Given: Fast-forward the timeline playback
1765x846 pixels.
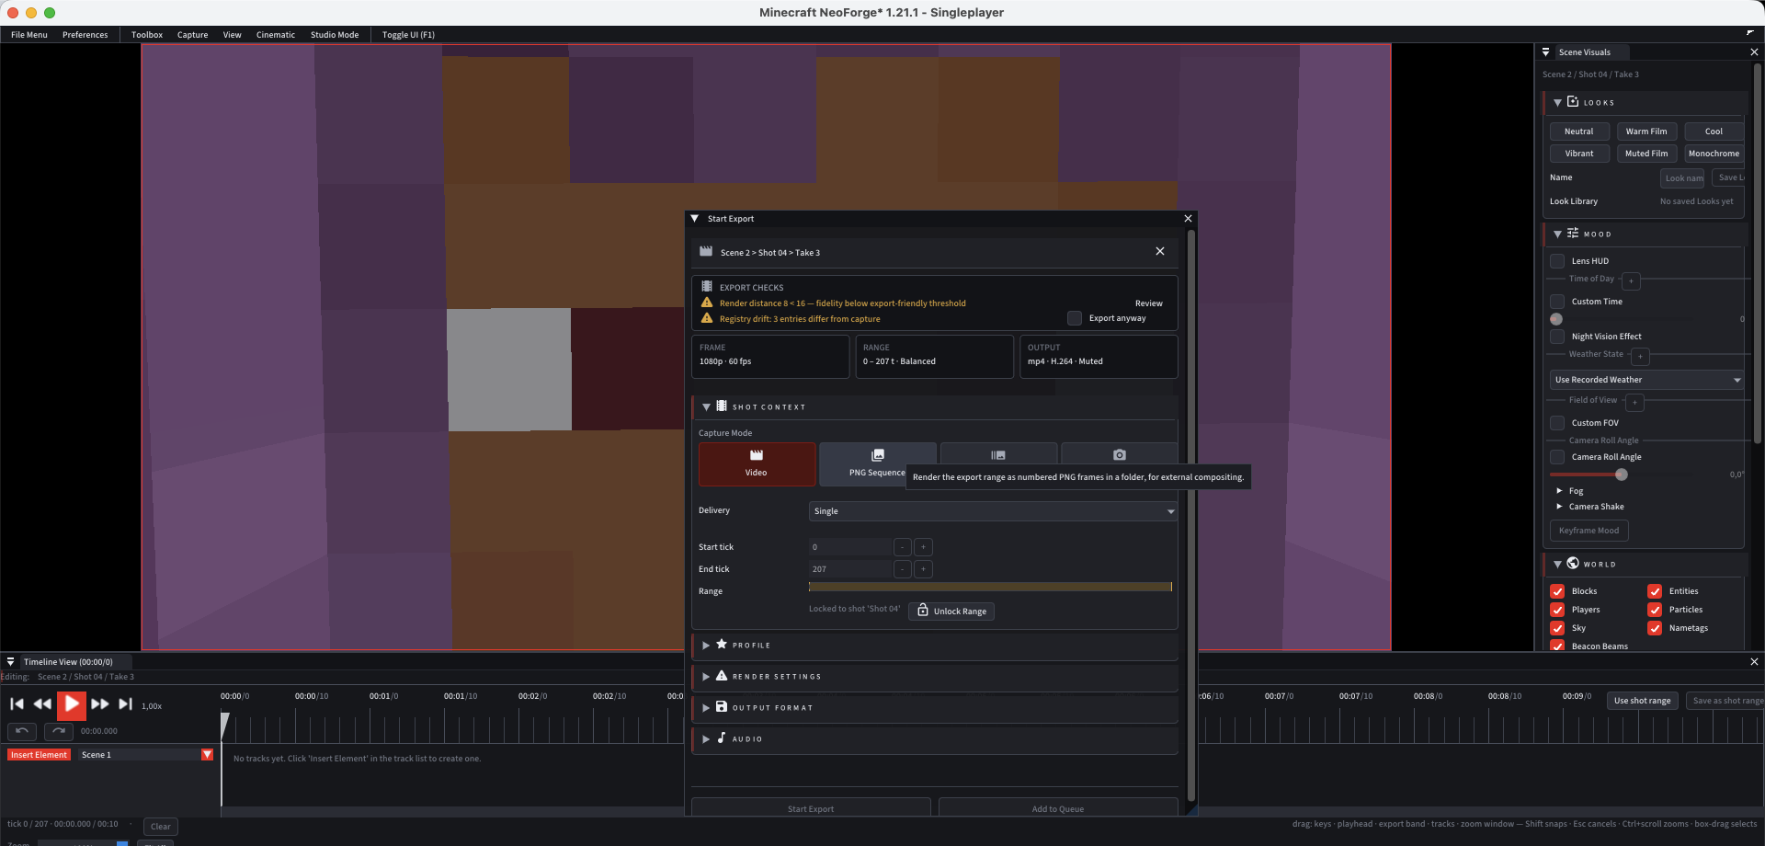Looking at the screenshot, I should (100, 704).
